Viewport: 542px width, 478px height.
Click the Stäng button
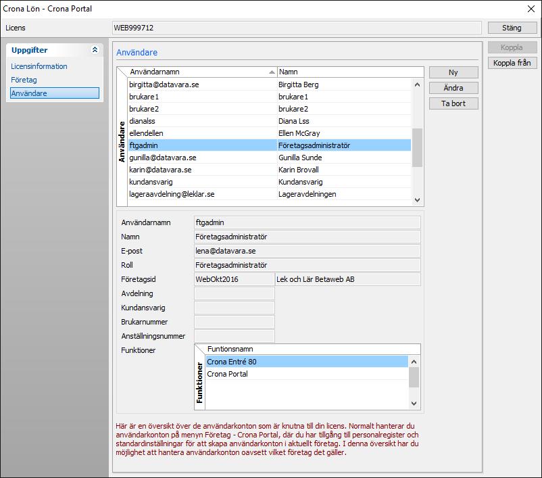512,28
